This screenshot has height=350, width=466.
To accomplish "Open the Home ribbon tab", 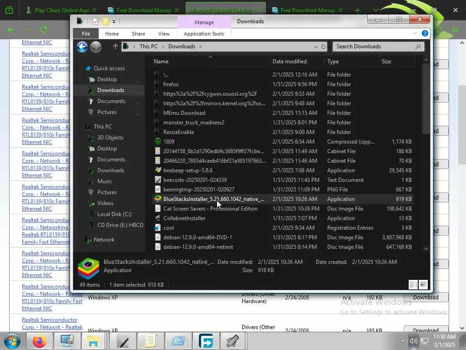I will (112, 34).
